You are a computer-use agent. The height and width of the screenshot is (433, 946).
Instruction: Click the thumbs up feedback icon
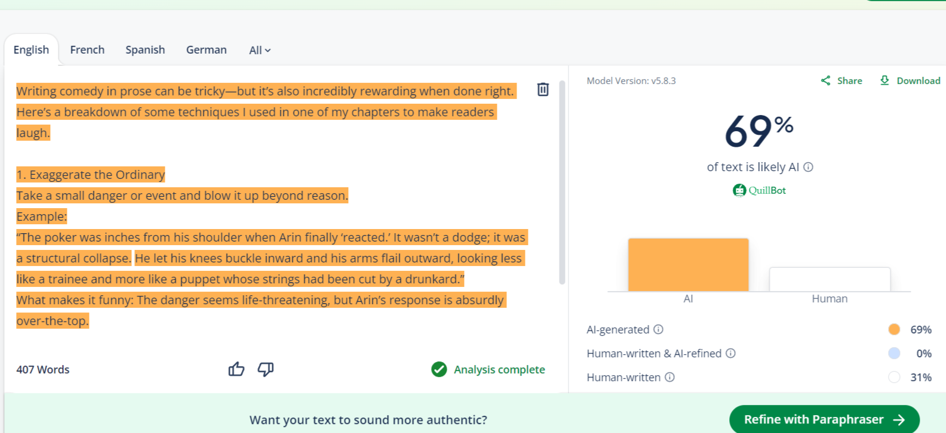pyautogui.click(x=236, y=369)
